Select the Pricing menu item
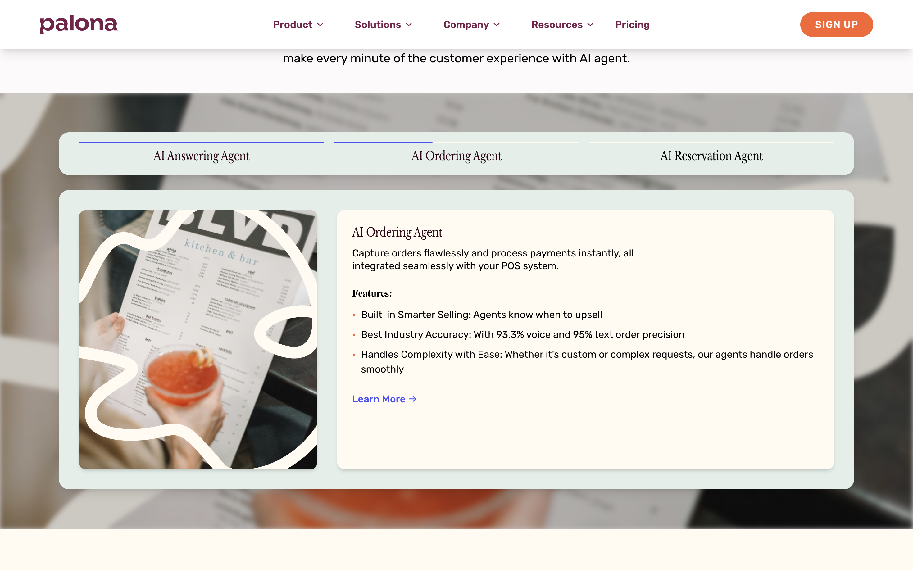Viewport: 913px width, 571px height. point(632,25)
